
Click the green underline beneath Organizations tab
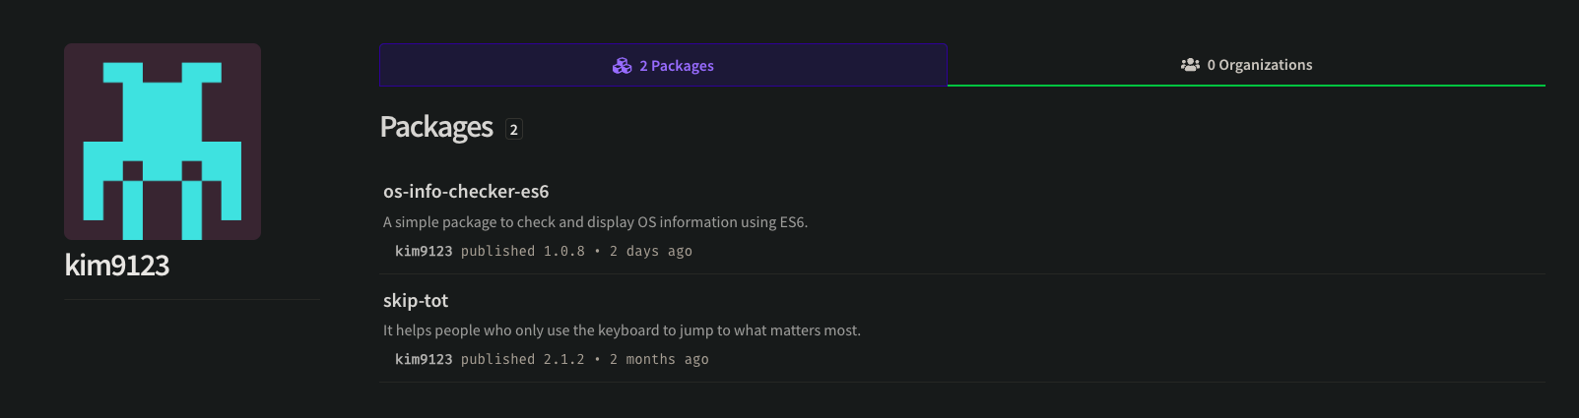pyautogui.click(x=1246, y=86)
